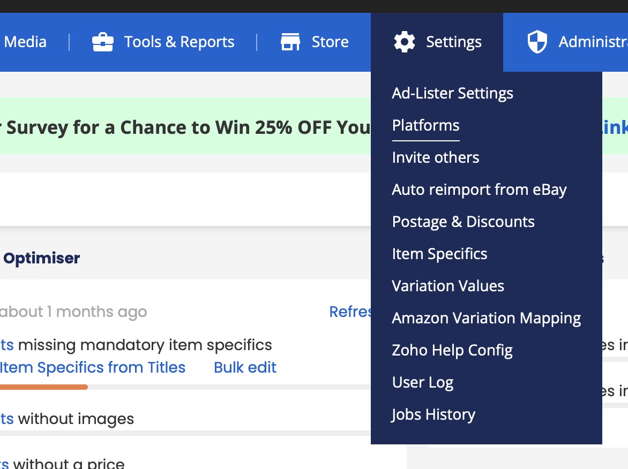628x469 pixels.
Task: Select Variation Values
Action: click(x=448, y=286)
